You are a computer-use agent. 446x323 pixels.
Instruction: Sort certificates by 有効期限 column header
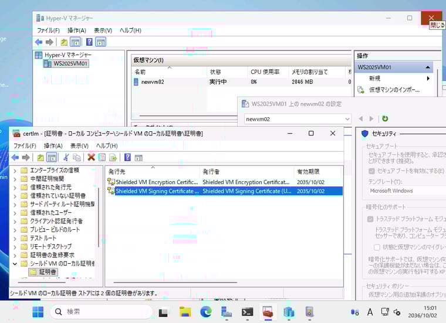coord(317,171)
